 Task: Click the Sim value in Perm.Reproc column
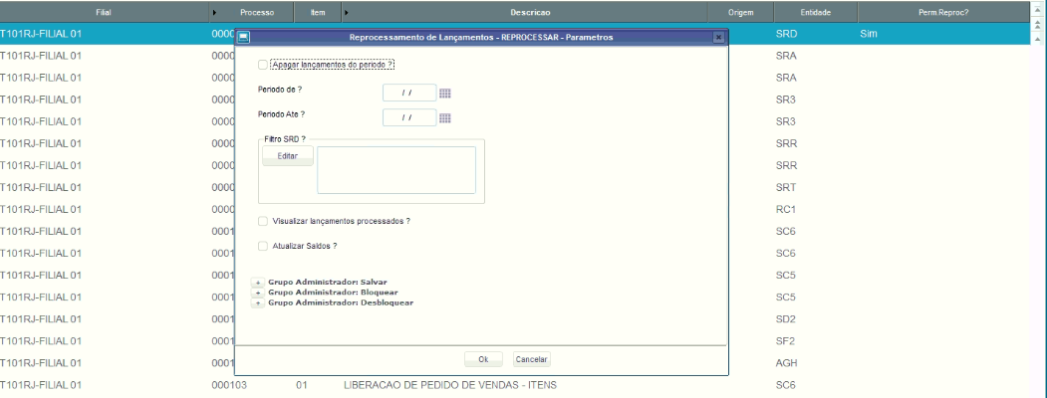point(868,34)
